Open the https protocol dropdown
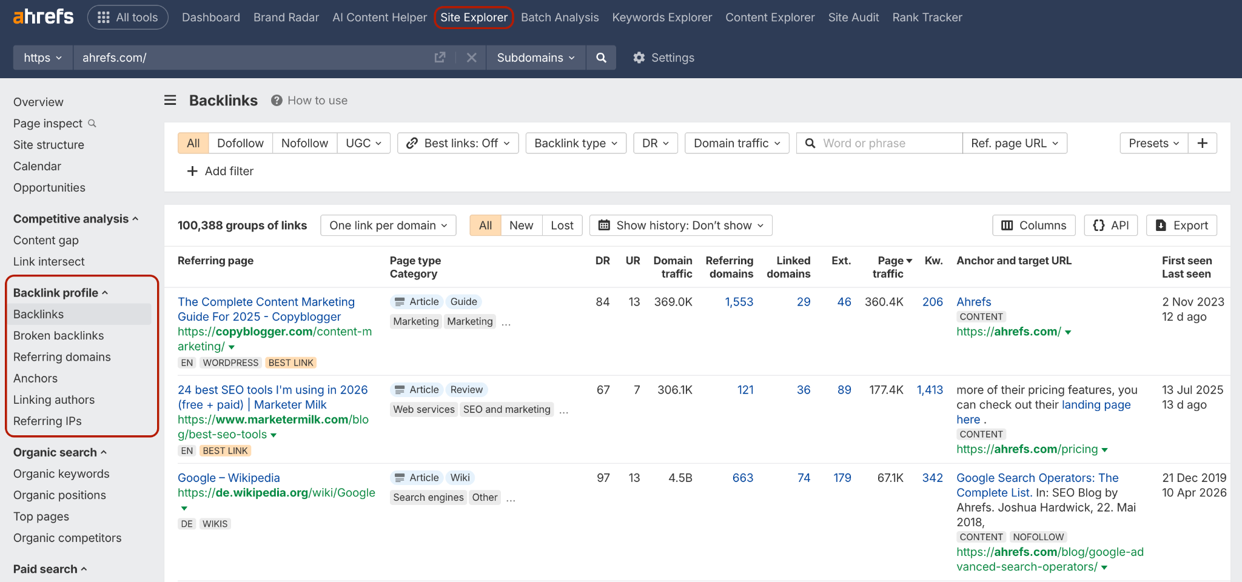Image resolution: width=1242 pixels, height=582 pixels. [x=43, y=58]
